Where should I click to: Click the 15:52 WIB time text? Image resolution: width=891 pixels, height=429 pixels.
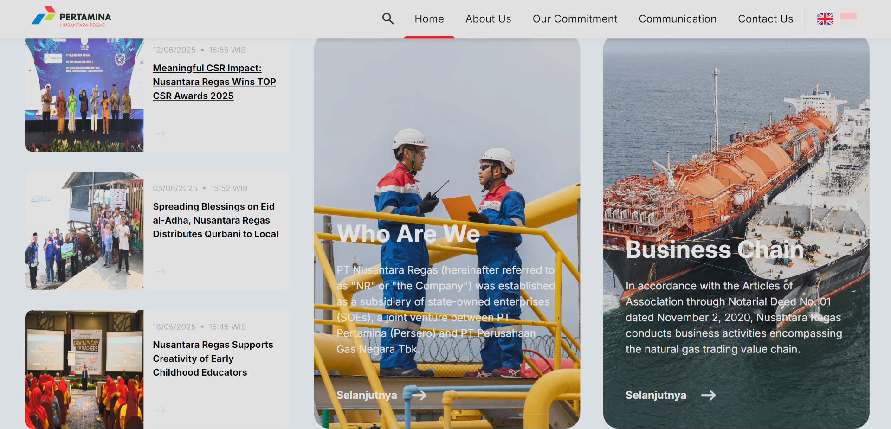[x=229, y=188]
